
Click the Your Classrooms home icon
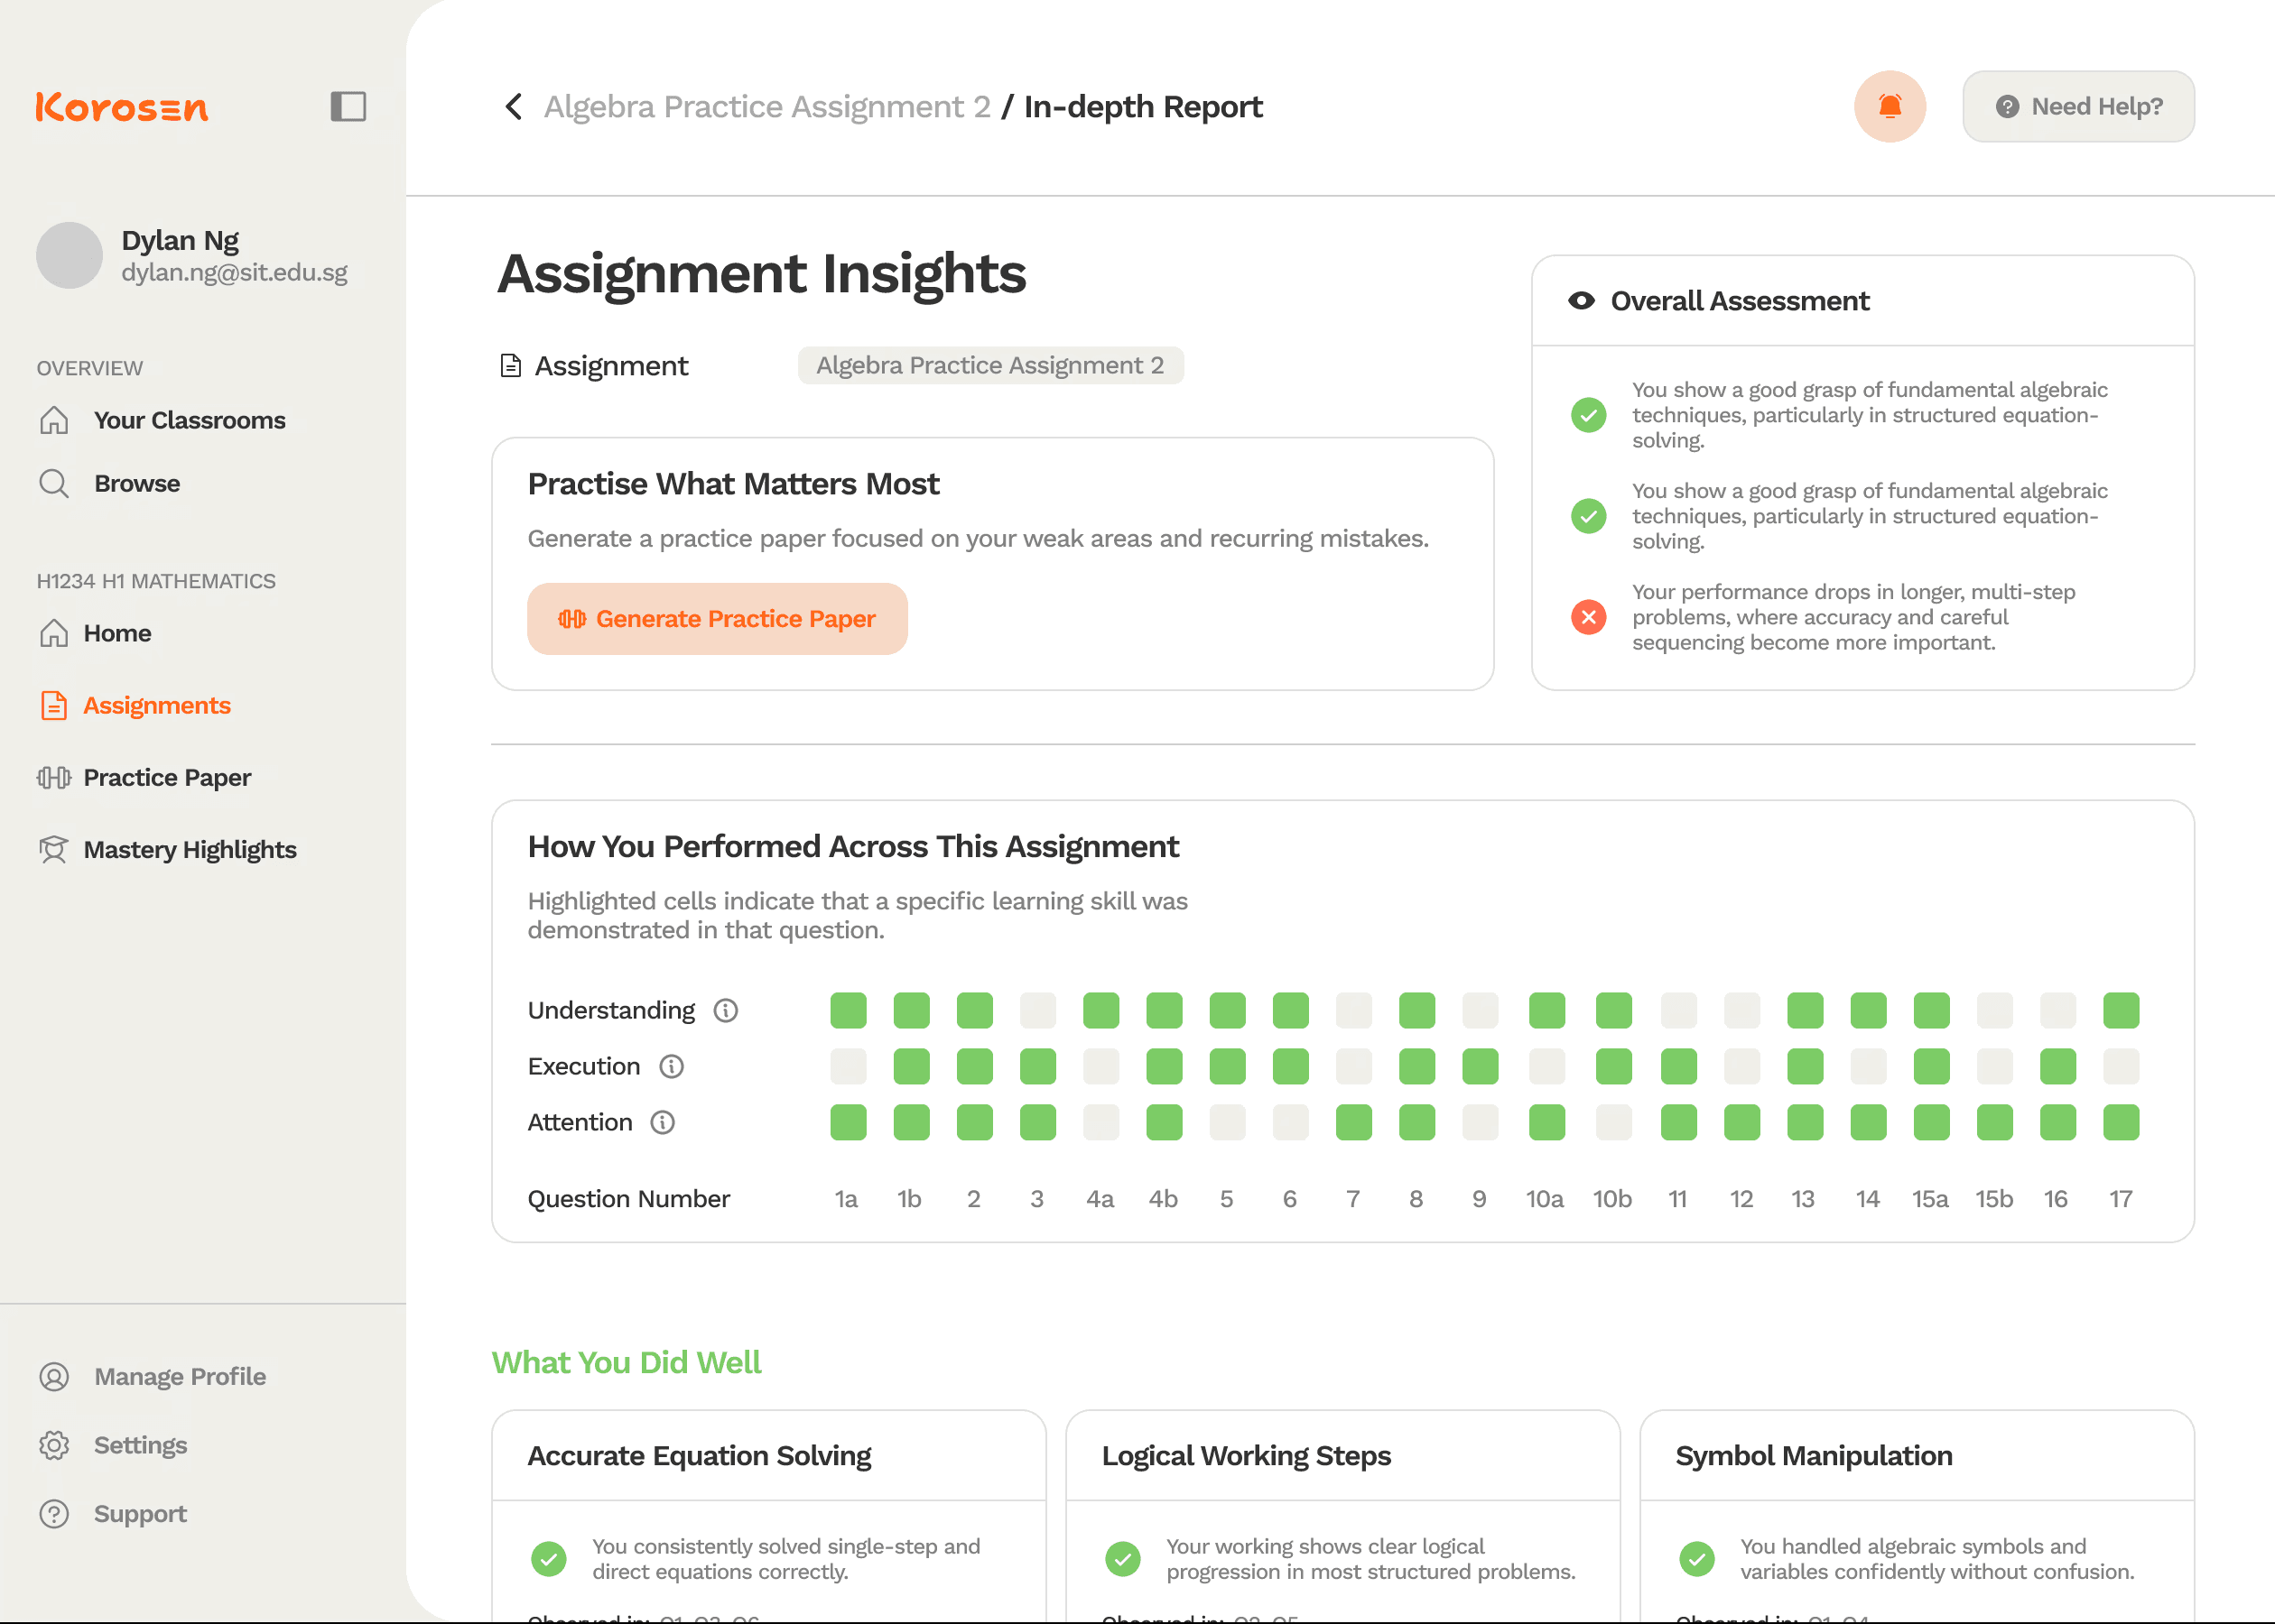tap(55, 420)
